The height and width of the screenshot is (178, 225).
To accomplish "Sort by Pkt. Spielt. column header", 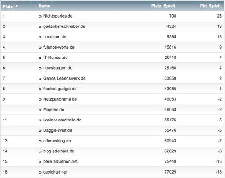I will tap(211, 6).
